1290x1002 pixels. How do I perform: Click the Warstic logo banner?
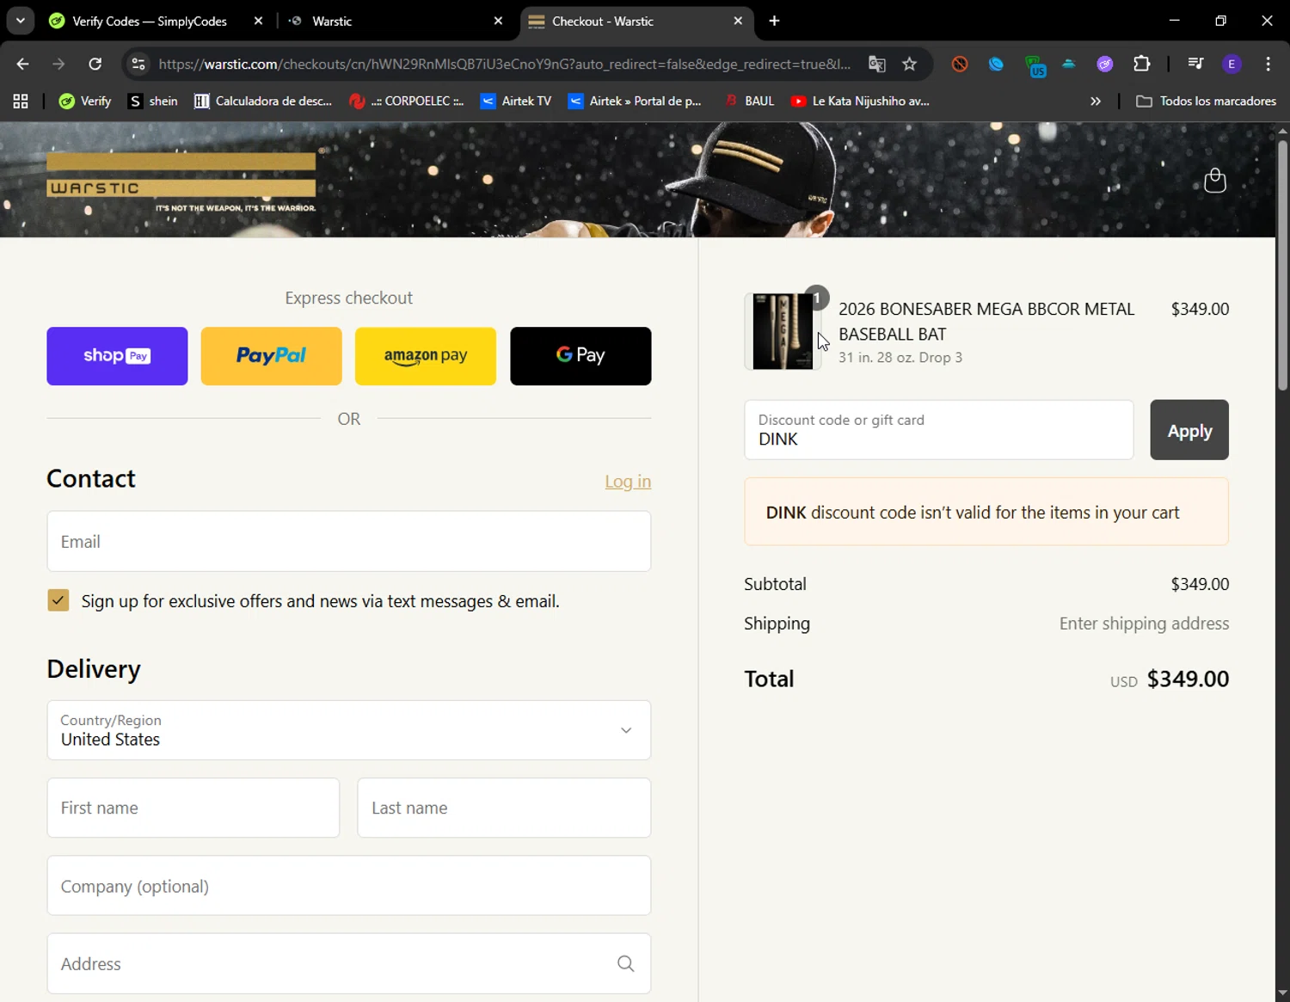click(181, 184)
